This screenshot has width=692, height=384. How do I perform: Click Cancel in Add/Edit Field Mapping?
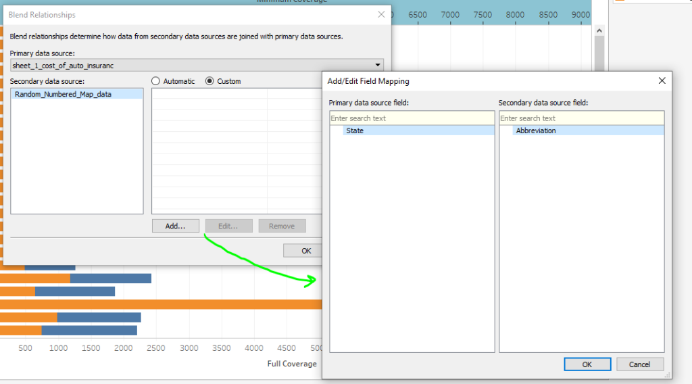point(640,364)
